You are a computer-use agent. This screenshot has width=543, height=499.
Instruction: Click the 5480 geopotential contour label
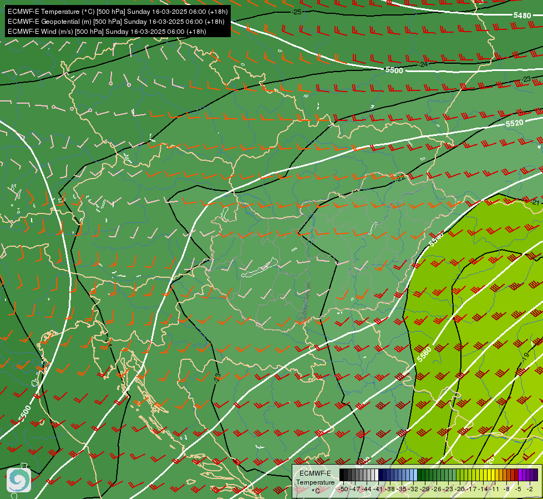pyautogui.click(x=522, y=16)
